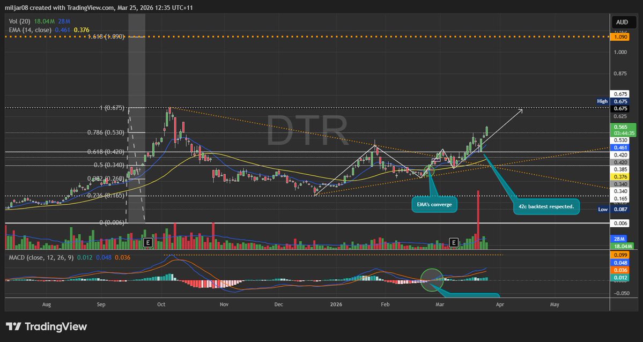Click the Nov label on time axis
The height and width of the screenshot is (342, 643).
tap(224, 304)
